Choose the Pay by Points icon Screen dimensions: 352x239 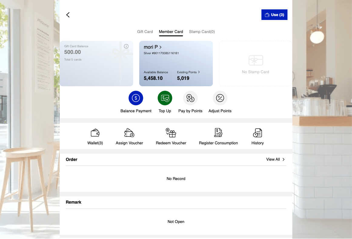[x=190, y=98]
